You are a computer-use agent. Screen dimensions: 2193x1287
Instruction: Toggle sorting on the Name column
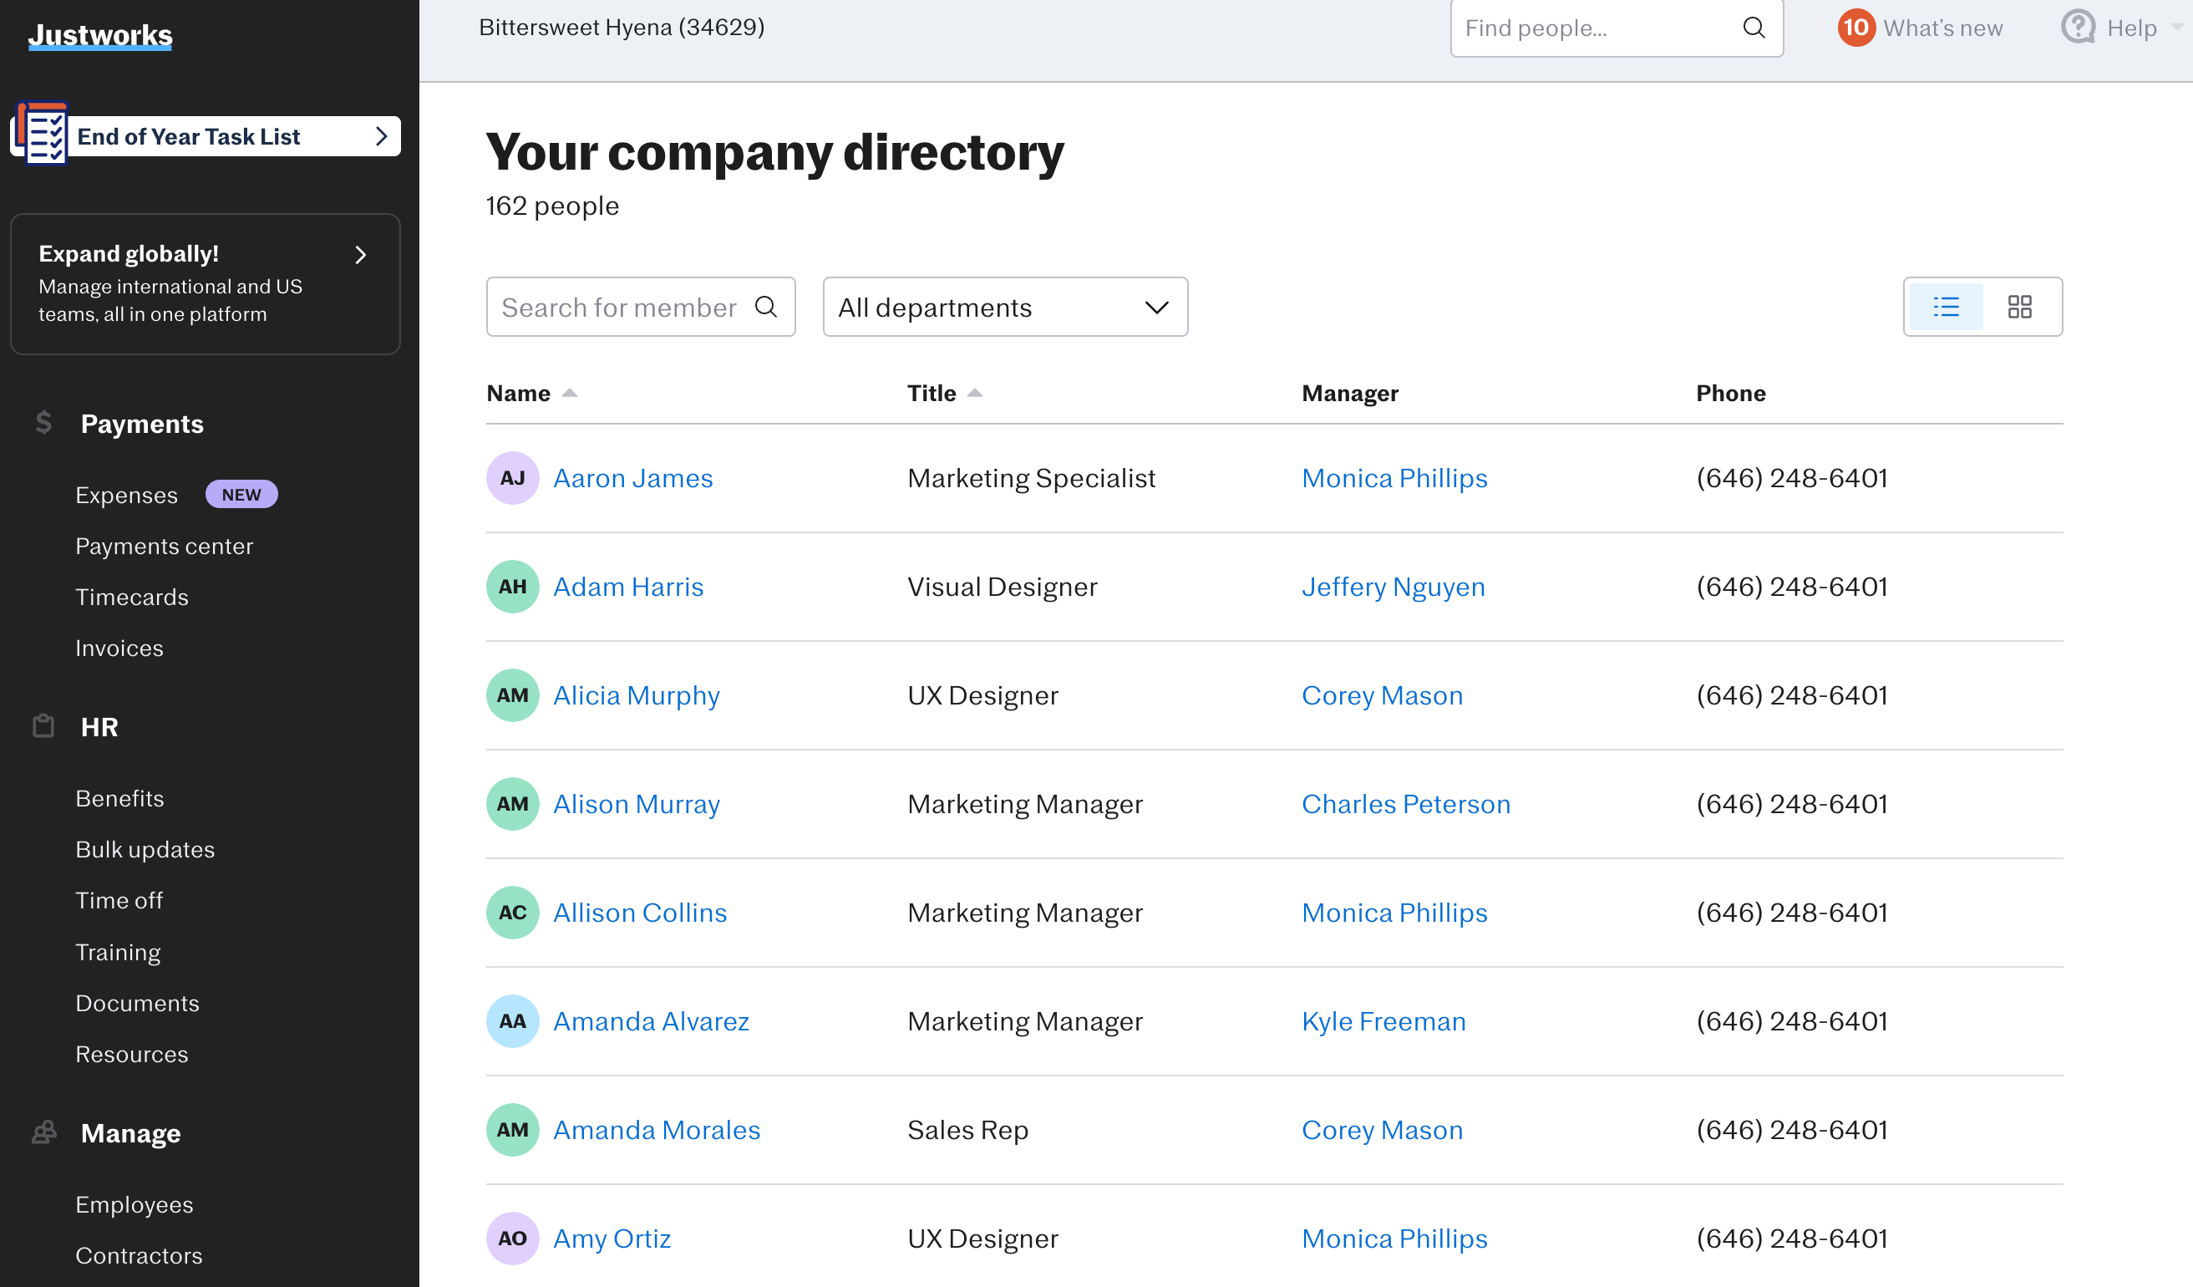point(571,393)
